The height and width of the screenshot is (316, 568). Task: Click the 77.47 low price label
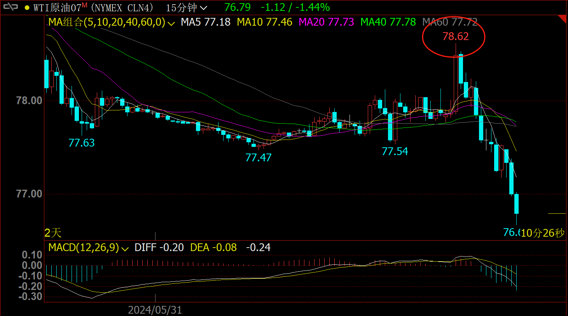259,158
